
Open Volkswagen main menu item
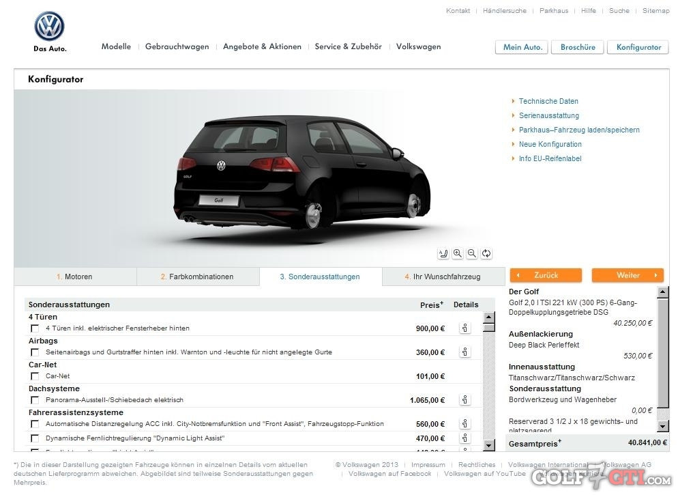pos(419,46)
